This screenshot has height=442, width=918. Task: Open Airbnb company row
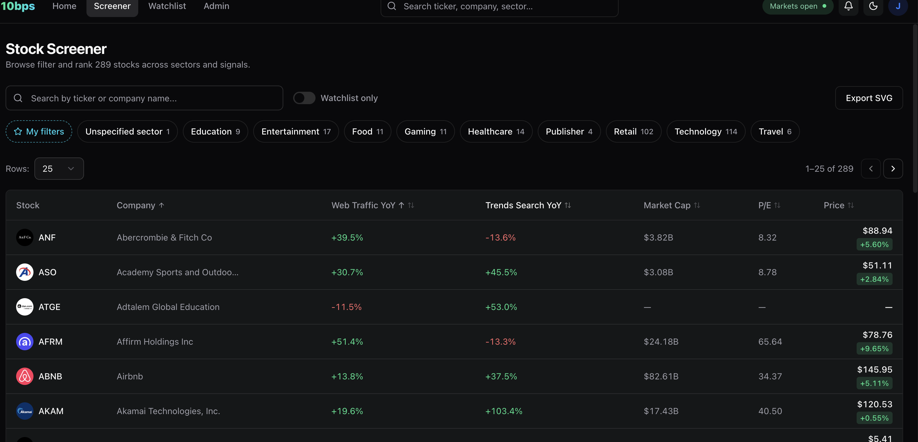[454, 376]
